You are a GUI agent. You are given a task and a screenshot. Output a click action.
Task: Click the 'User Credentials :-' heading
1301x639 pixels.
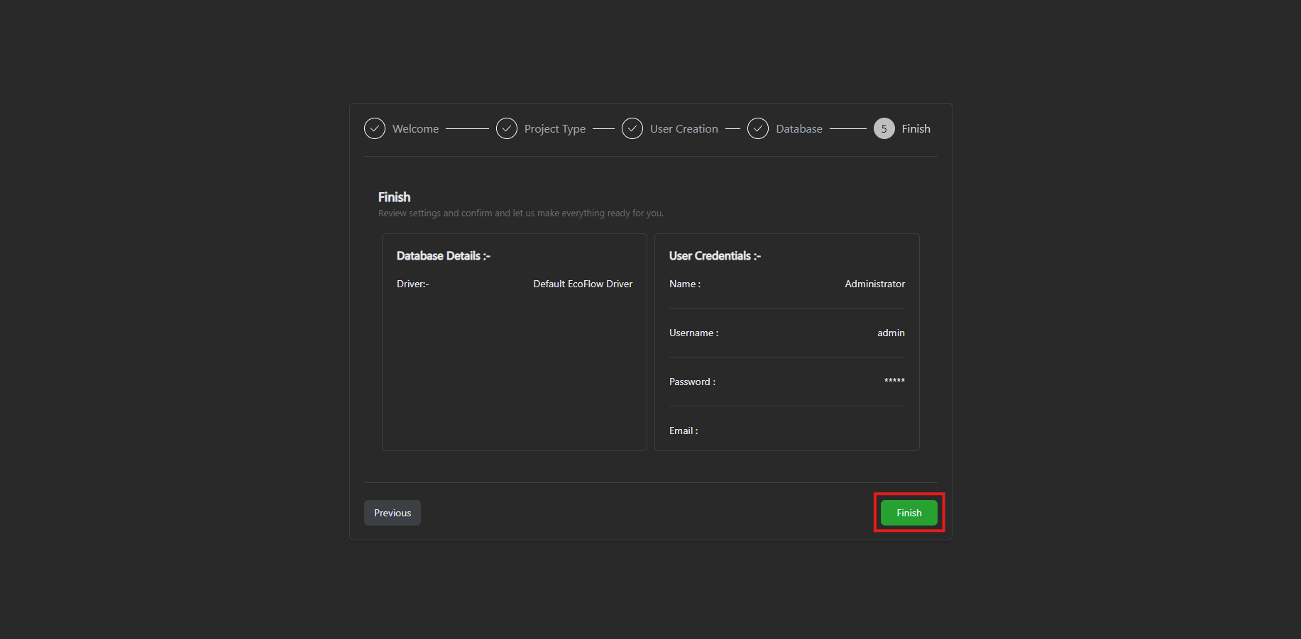(x=715, y=256)
